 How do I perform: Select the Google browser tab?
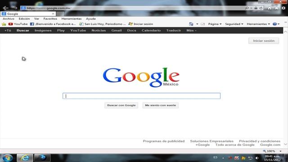click(x=28, y=14)
